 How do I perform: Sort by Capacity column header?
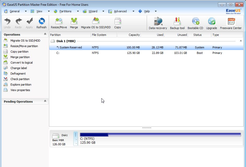point(129,35)
